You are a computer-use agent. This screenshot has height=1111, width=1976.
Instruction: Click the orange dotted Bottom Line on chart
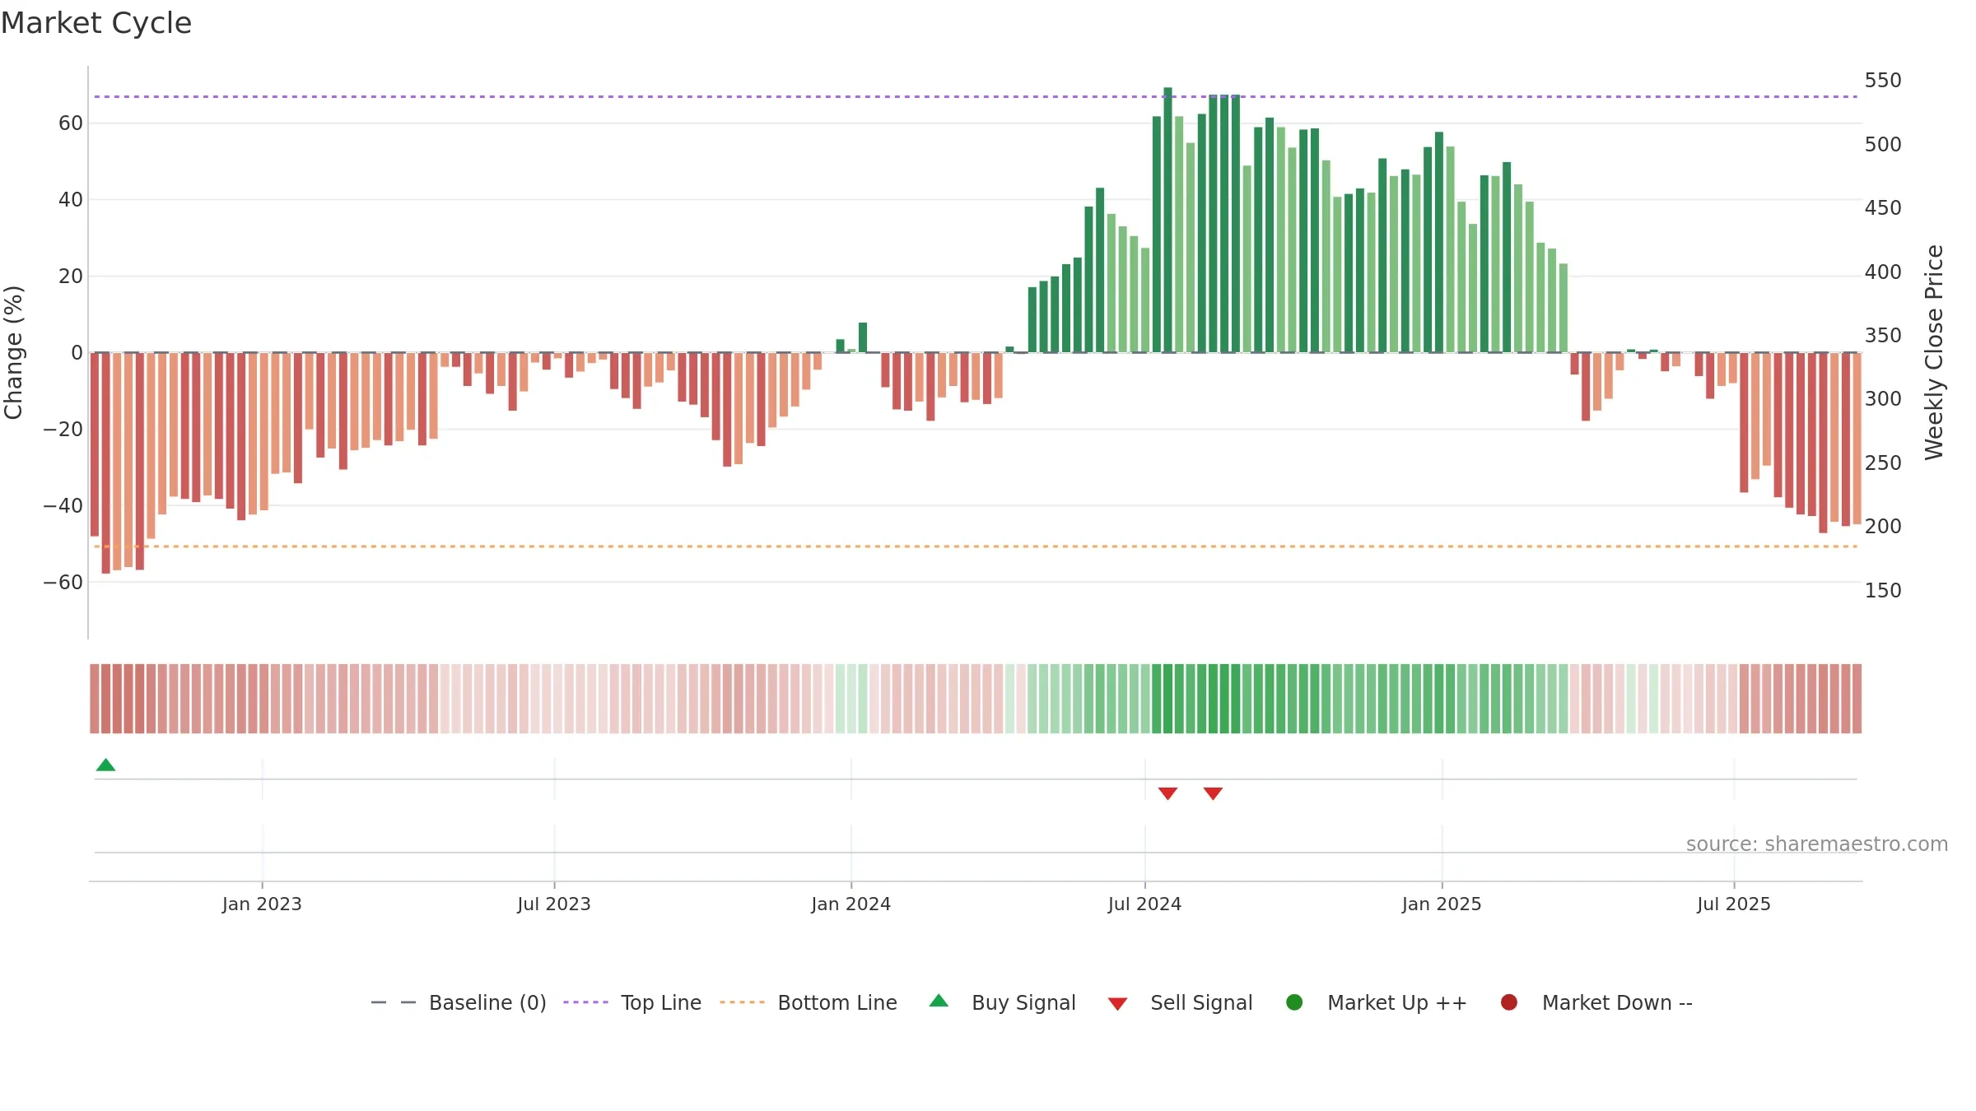(976, 546)
